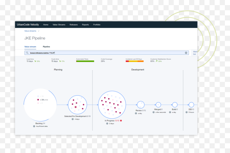Click the UrbanCode Velocity logo text
Screen dimensions: 230x153
[28, 25]
